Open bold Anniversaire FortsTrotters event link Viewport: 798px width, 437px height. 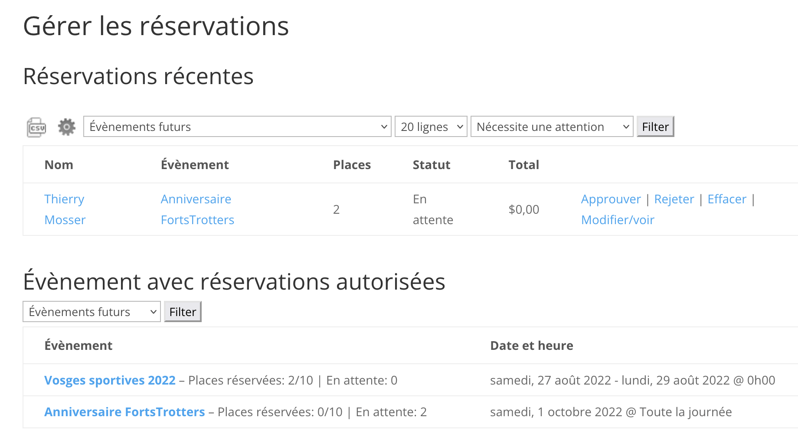(124, 412)
